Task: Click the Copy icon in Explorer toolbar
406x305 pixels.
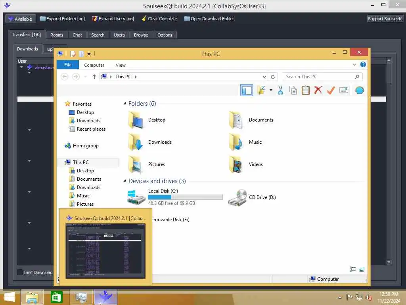Action: click(293, 90)
